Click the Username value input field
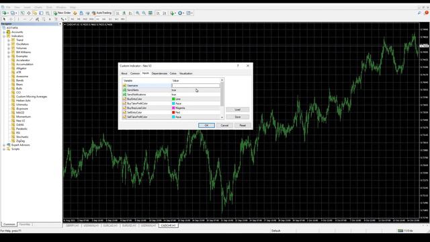The height and width of the screenshot is (242, 430). coord(196,85)
